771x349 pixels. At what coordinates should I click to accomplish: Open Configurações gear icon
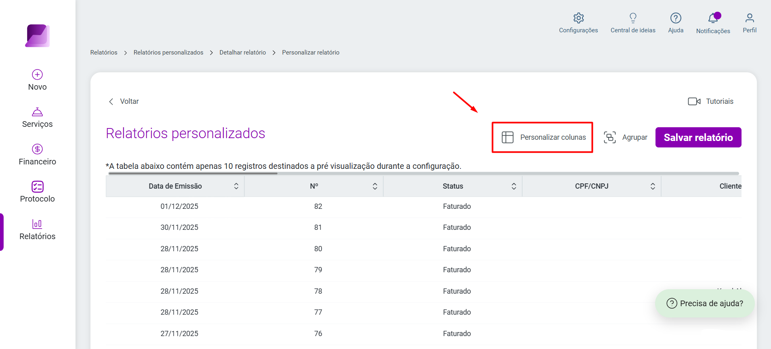tap(578, 18)
